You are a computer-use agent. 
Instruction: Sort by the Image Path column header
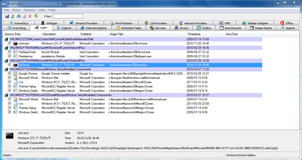click(147, 34)
